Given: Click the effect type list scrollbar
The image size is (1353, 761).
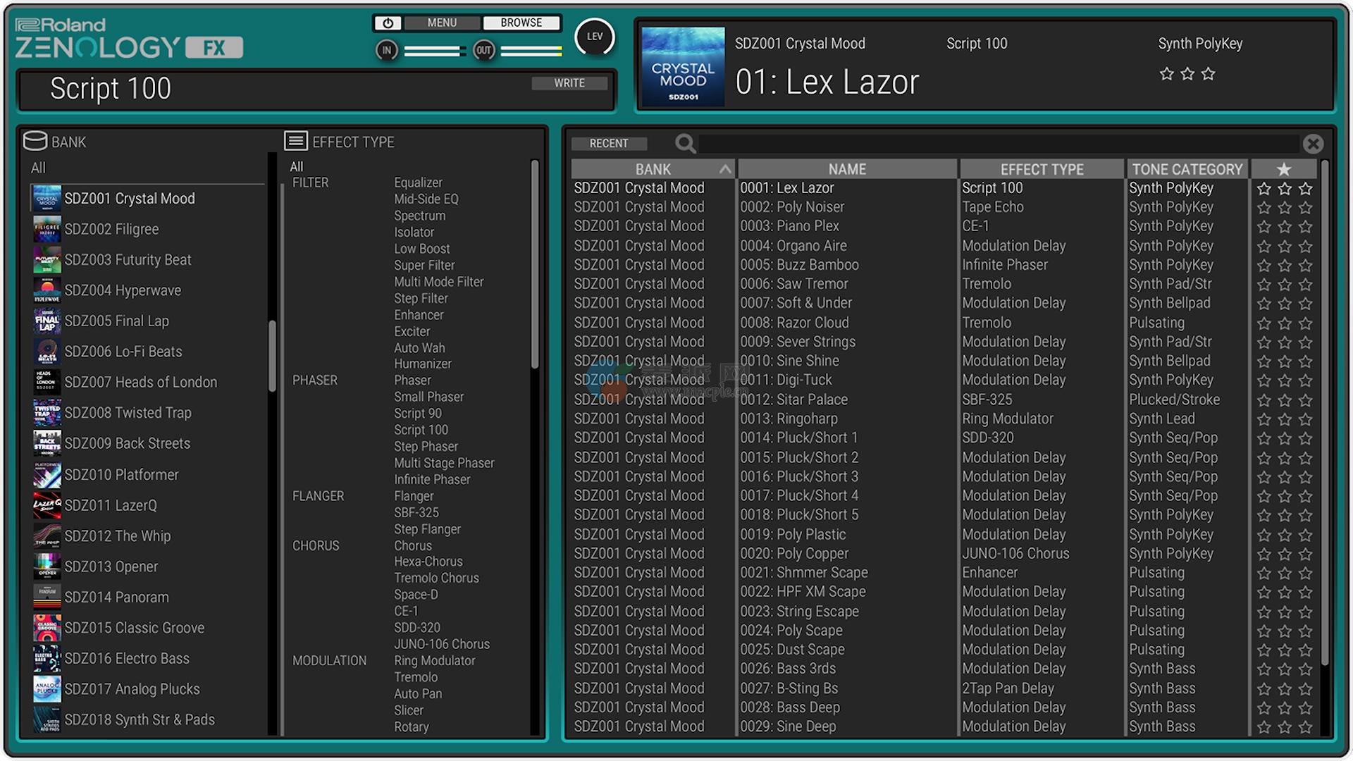Looking at the screenshot, I should pyautogui.click(x=535, y=264).
